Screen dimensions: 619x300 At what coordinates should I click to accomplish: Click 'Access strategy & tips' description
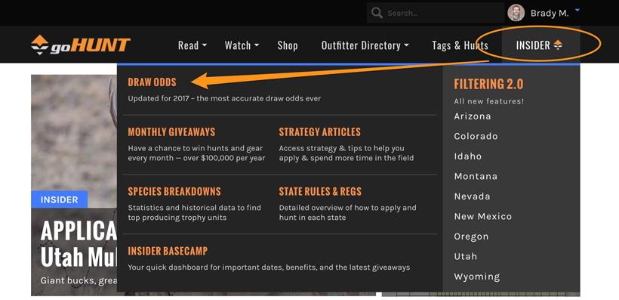(x=346, y=153)
